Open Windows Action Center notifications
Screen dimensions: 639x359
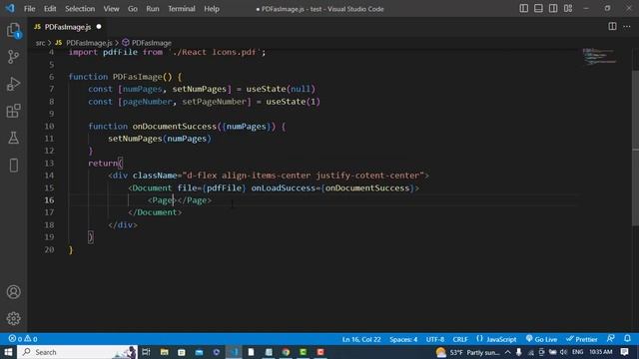(624, 352)
